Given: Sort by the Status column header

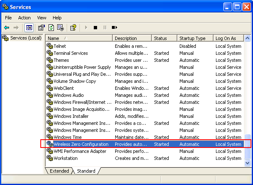Looking at the screenshot, I should [165, 38].
